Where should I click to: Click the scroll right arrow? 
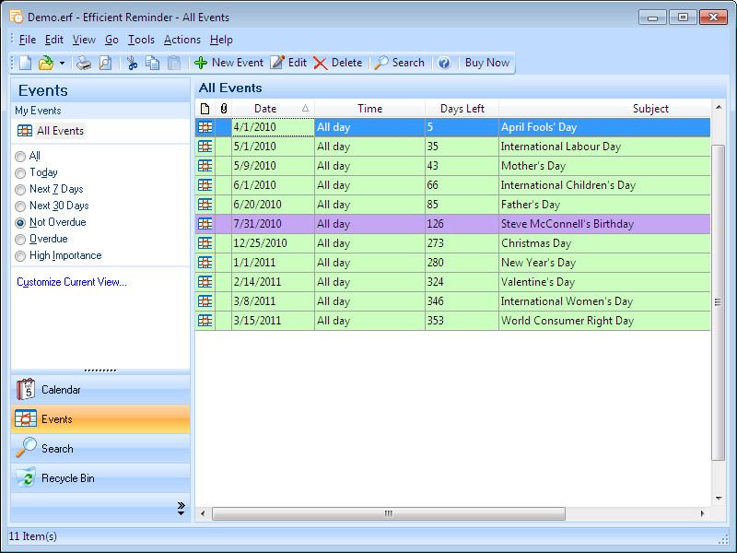pyautogui.click(x=703, y=513)
